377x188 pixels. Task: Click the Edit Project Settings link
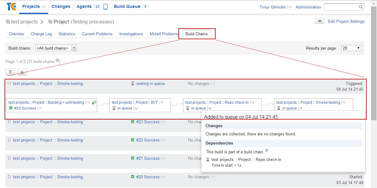346,21
